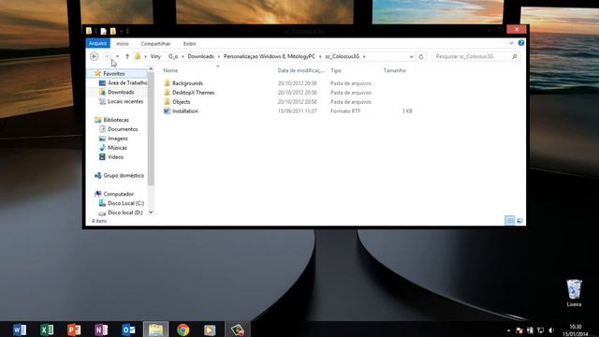Viewport: 599px width, 337px height.
Task: Select Computador in the navigation pane
Action: click(x=119, y=194)
